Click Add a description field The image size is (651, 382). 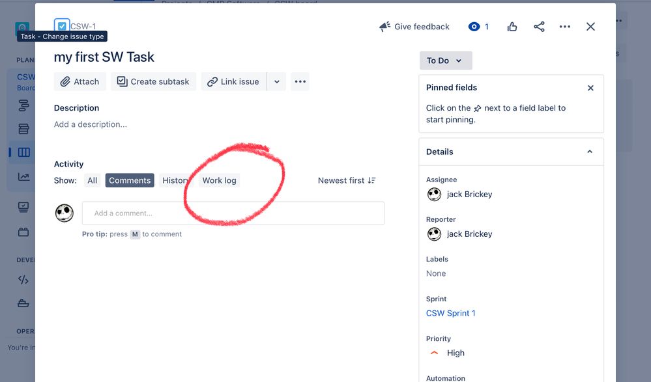tap(91, 124)
